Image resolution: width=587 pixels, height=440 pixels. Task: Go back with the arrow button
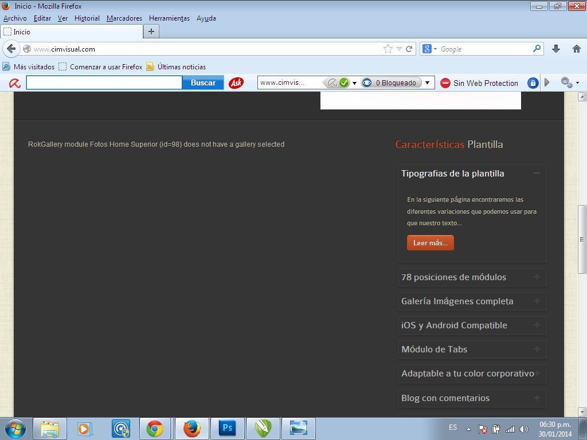click(x=11, y=49)
